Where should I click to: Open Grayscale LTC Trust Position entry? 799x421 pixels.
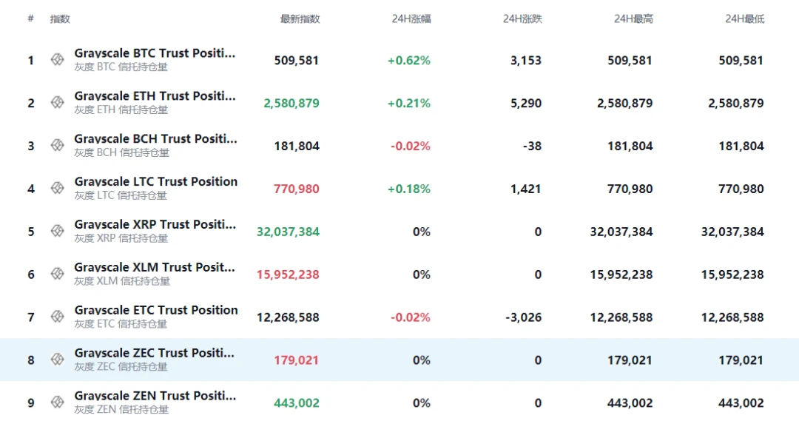pyautogui.click(x=155, y=182)
